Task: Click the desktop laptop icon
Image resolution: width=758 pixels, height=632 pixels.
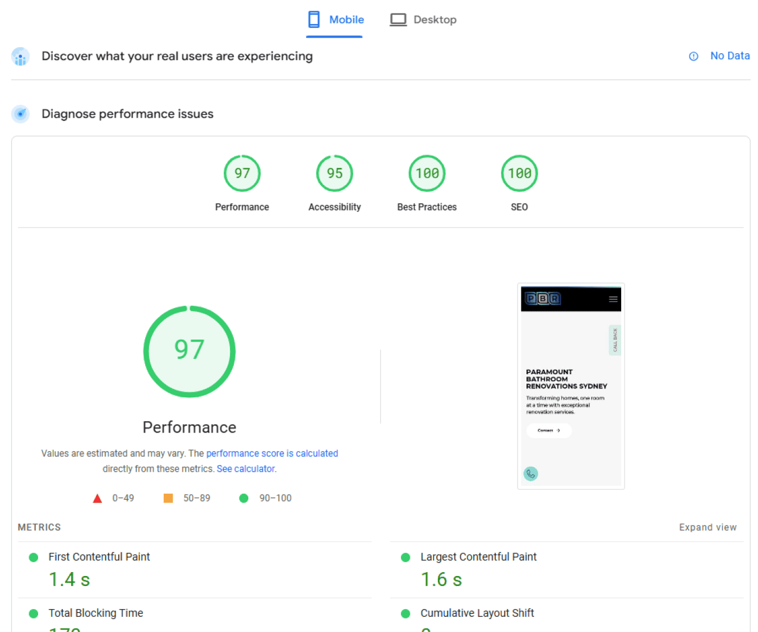Action: 398,20
